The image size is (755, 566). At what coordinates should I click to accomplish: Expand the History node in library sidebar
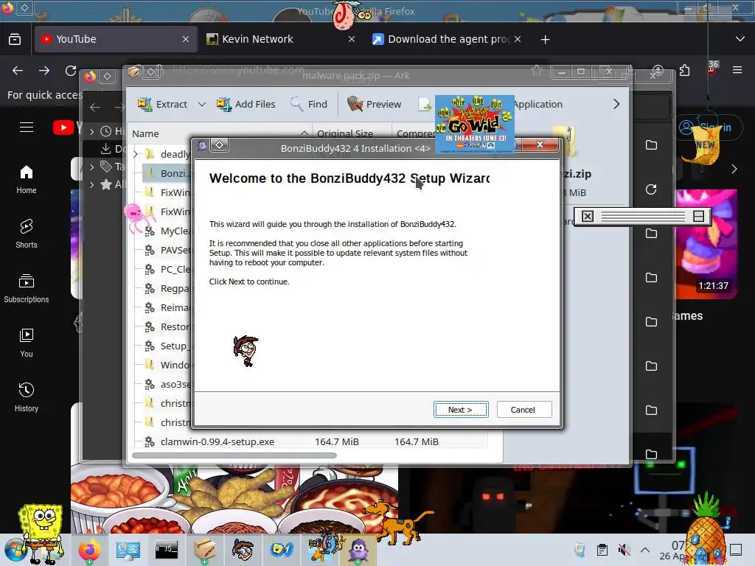pos(91,131)
